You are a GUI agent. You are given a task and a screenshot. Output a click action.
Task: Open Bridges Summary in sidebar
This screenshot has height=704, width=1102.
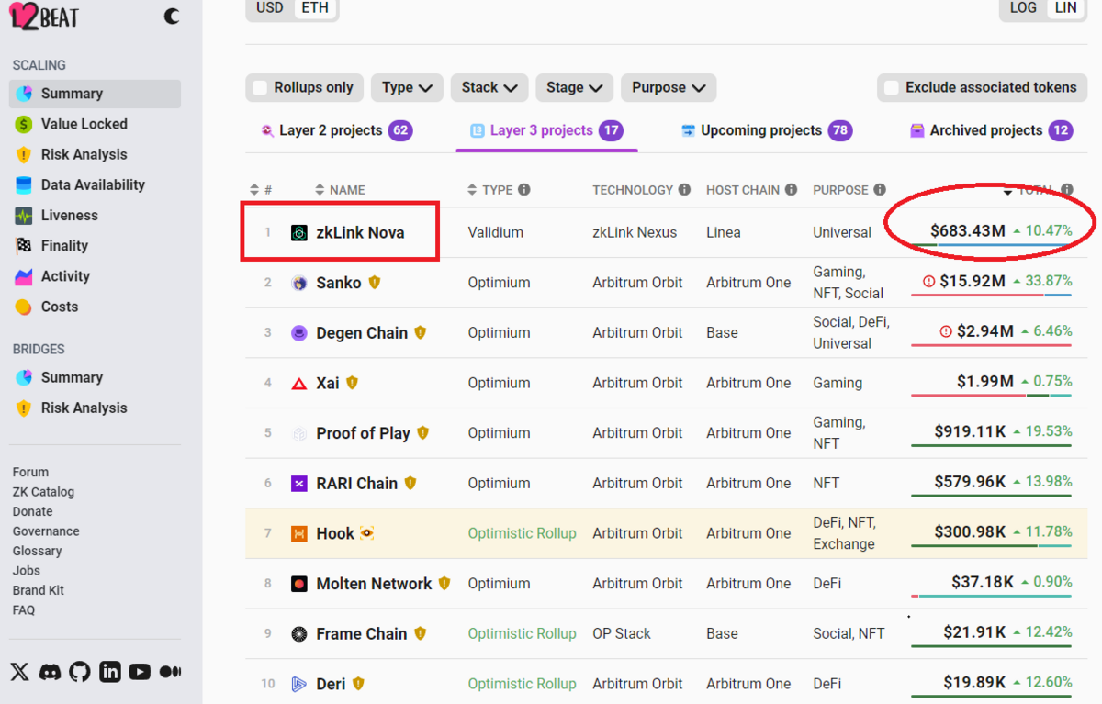(x=96, y=377)
